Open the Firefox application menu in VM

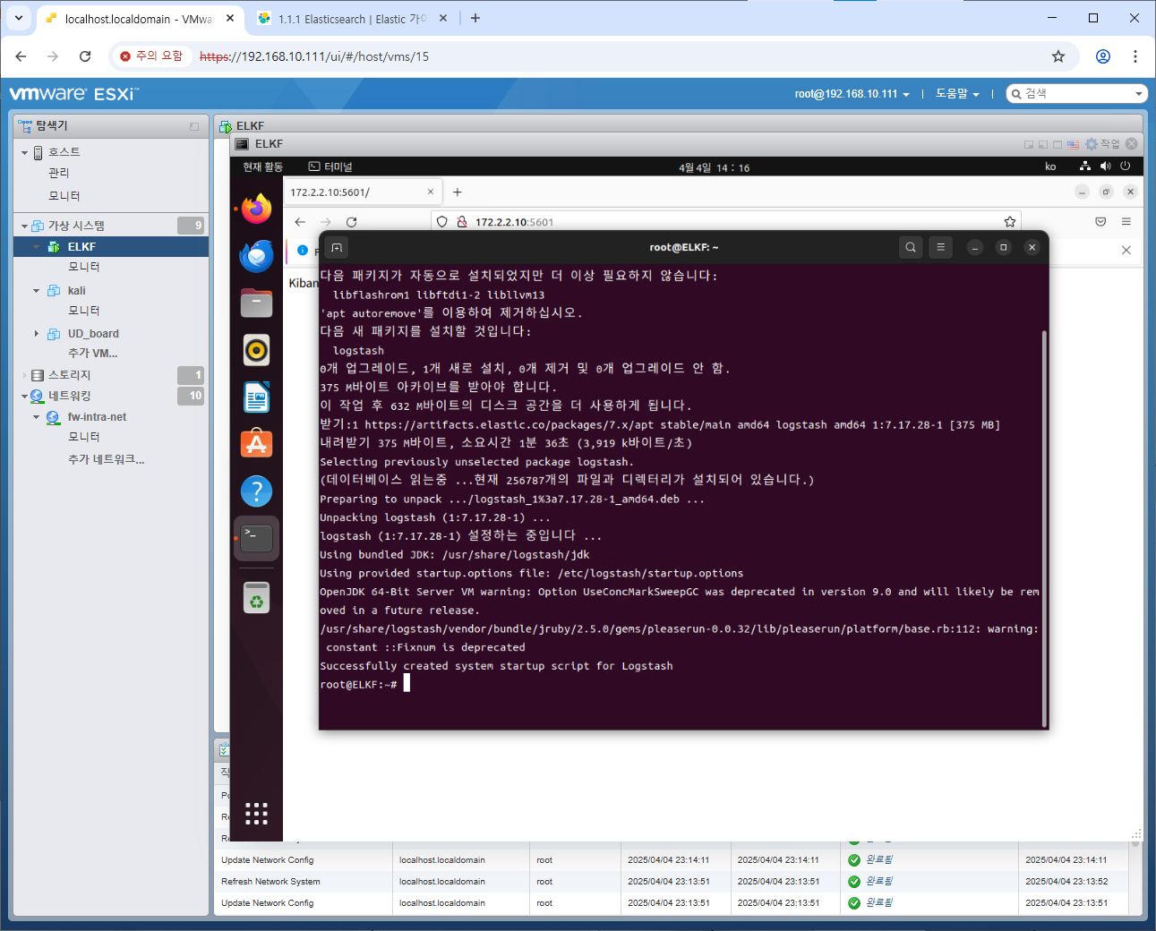pos(1126,222)
